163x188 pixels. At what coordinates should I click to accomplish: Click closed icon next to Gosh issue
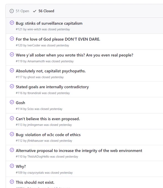pyautogui.click(x=12, y=102)
